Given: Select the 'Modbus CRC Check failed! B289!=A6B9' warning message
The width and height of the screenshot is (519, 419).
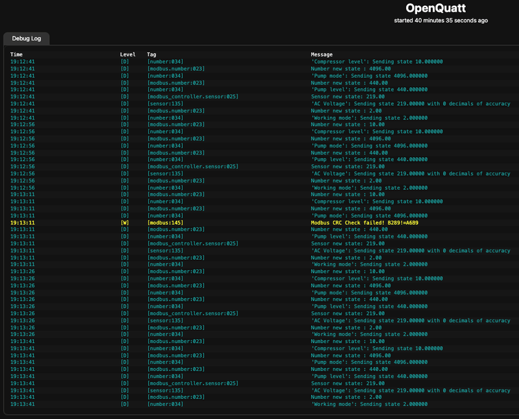Looking at the screenshot, I should pos(365,223).
